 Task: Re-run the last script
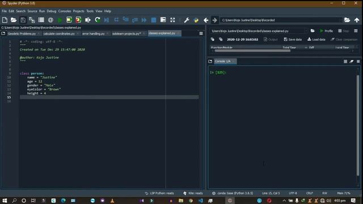(x=98, y=20)
